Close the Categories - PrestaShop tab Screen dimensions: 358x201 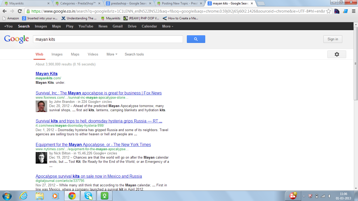[x=99, y=3]
